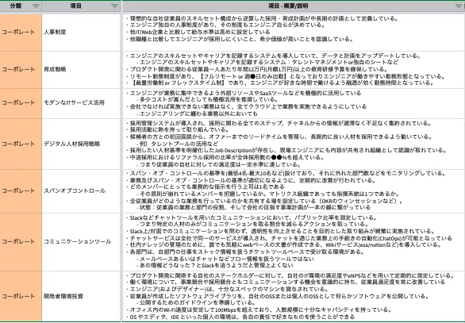
Task: Open the filter dropdown on the 項目 column
Action: pos(114,6)
